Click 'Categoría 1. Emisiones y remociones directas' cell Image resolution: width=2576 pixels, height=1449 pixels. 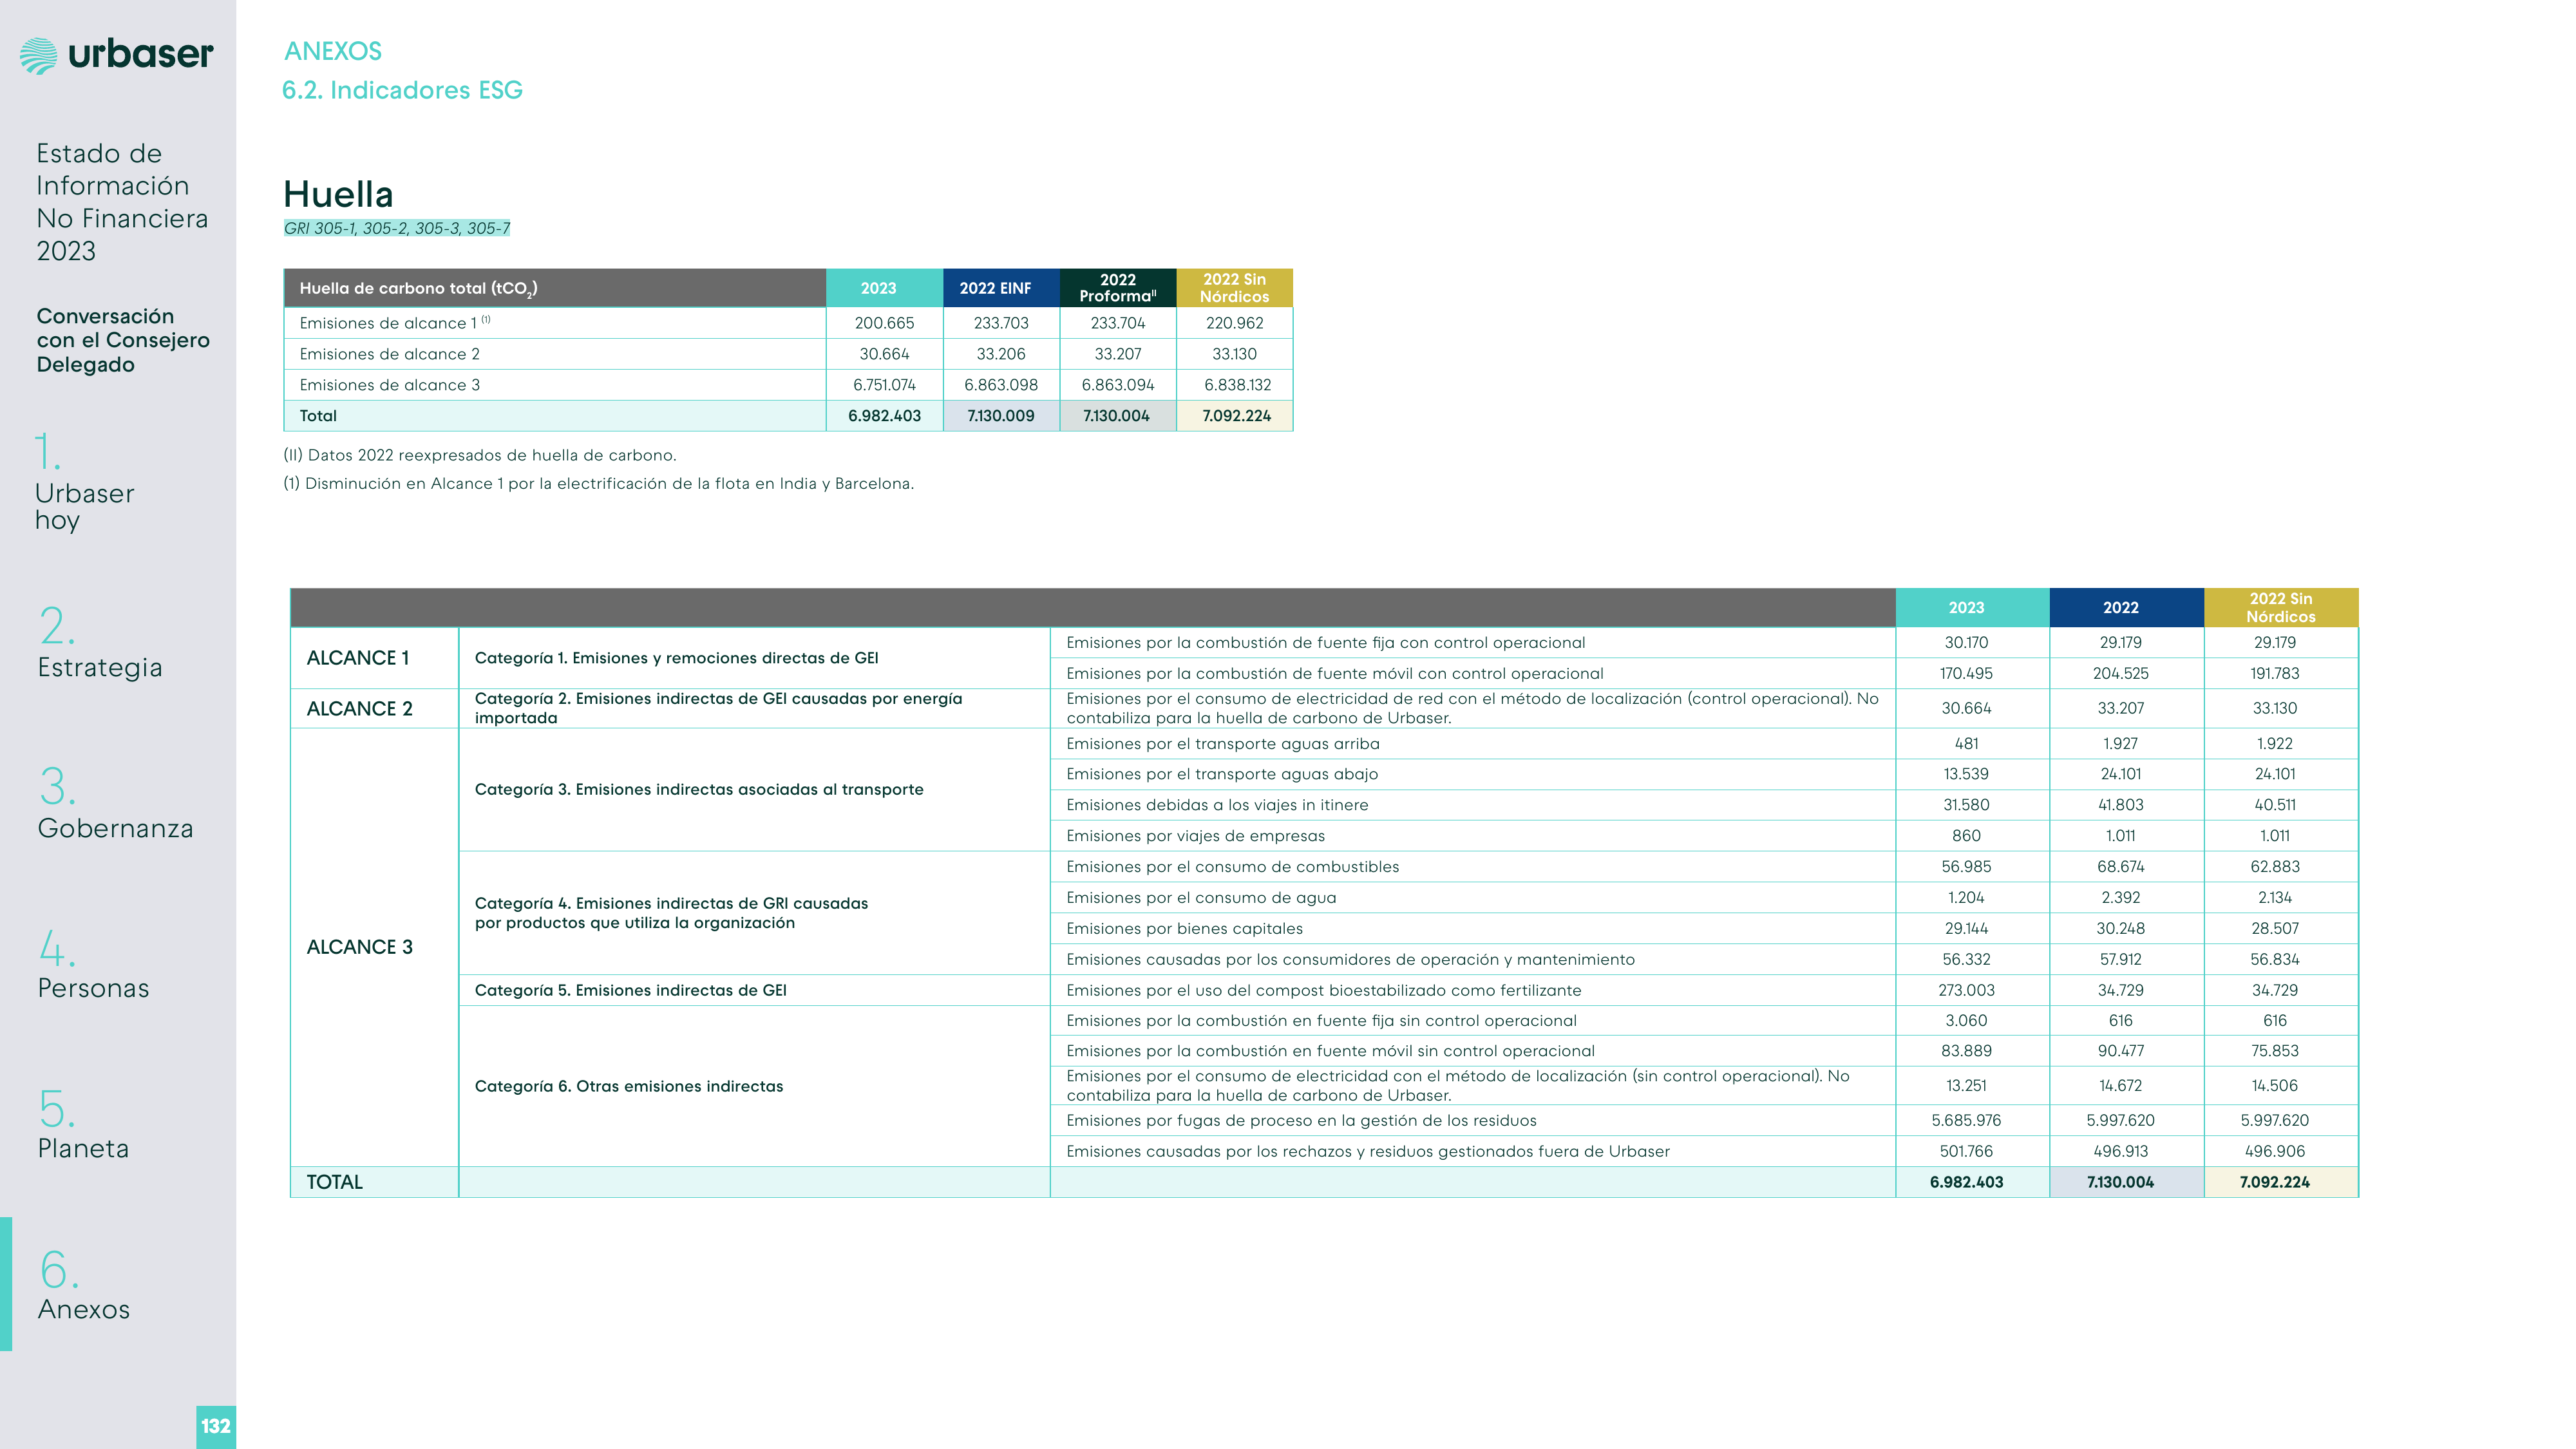coord(754,658)
